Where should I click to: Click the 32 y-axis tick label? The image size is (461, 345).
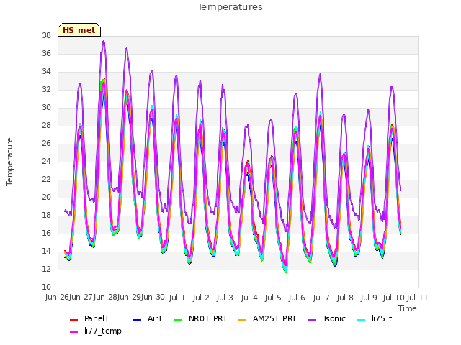(x=46, y=90)
